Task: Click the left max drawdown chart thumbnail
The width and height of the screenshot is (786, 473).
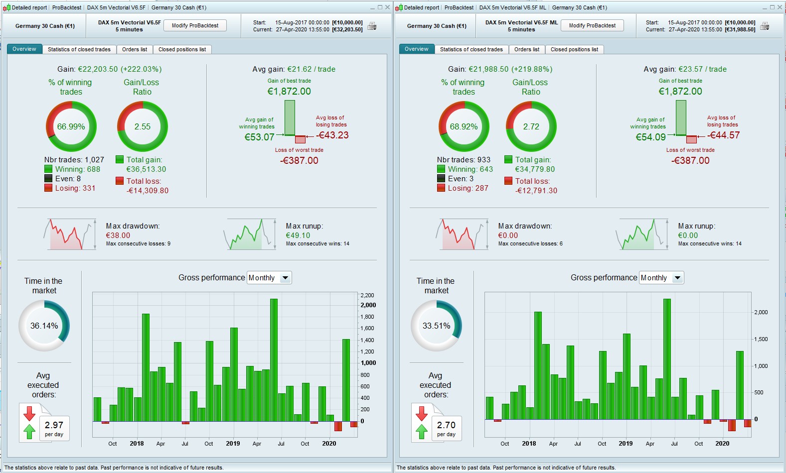Action: 70,234
